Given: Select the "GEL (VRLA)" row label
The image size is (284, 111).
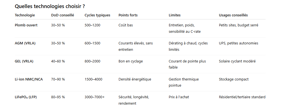Looking at the screenshot, I should [x=24, y=61].
